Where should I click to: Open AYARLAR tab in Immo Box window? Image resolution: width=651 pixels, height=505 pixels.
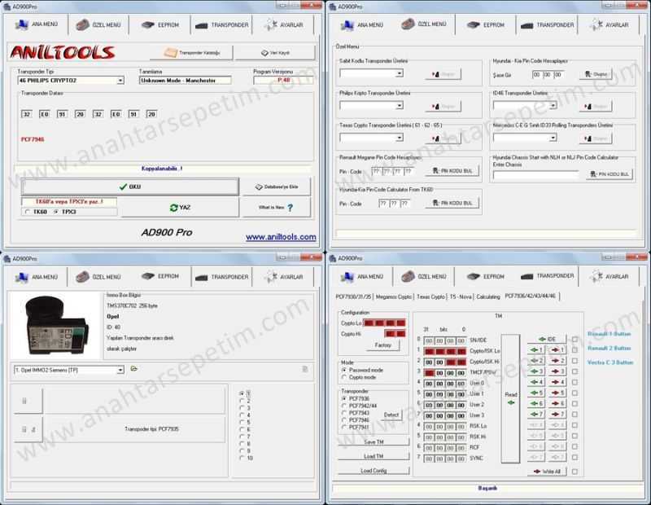click(284, 277)
